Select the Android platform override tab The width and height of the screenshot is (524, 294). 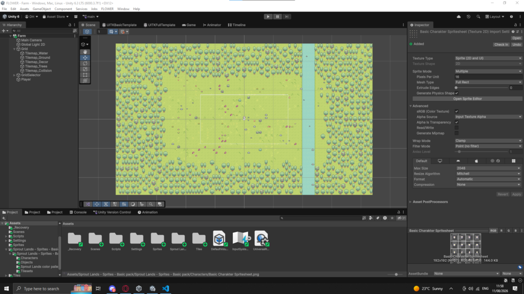coord(458,161)
